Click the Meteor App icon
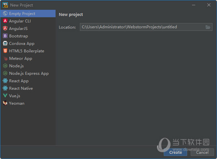217x159 pixels. pyautogui.click(x=5, y=58)
